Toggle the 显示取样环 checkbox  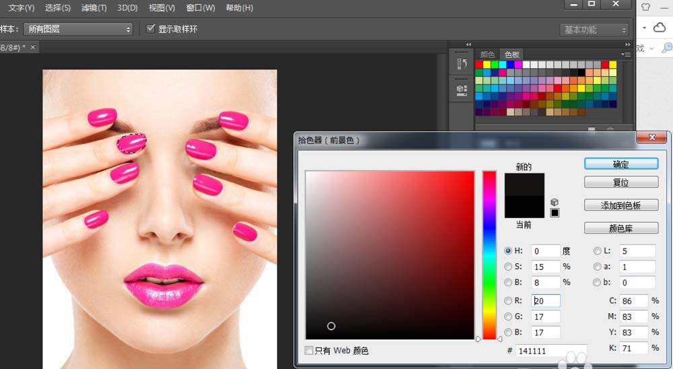click(x=151, y=29)
